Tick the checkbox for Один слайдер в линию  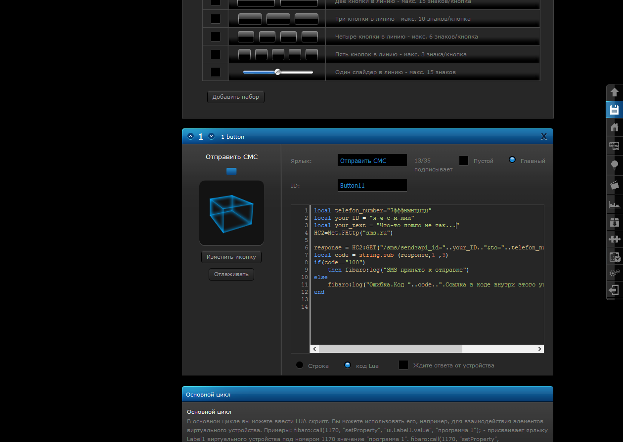coord(216,72)
